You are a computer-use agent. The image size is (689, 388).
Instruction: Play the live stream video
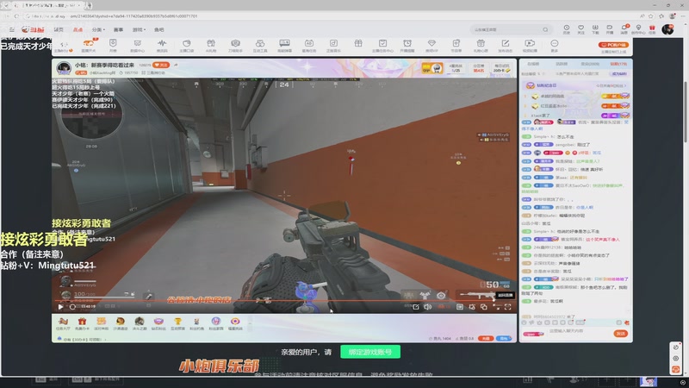(60, 307)
